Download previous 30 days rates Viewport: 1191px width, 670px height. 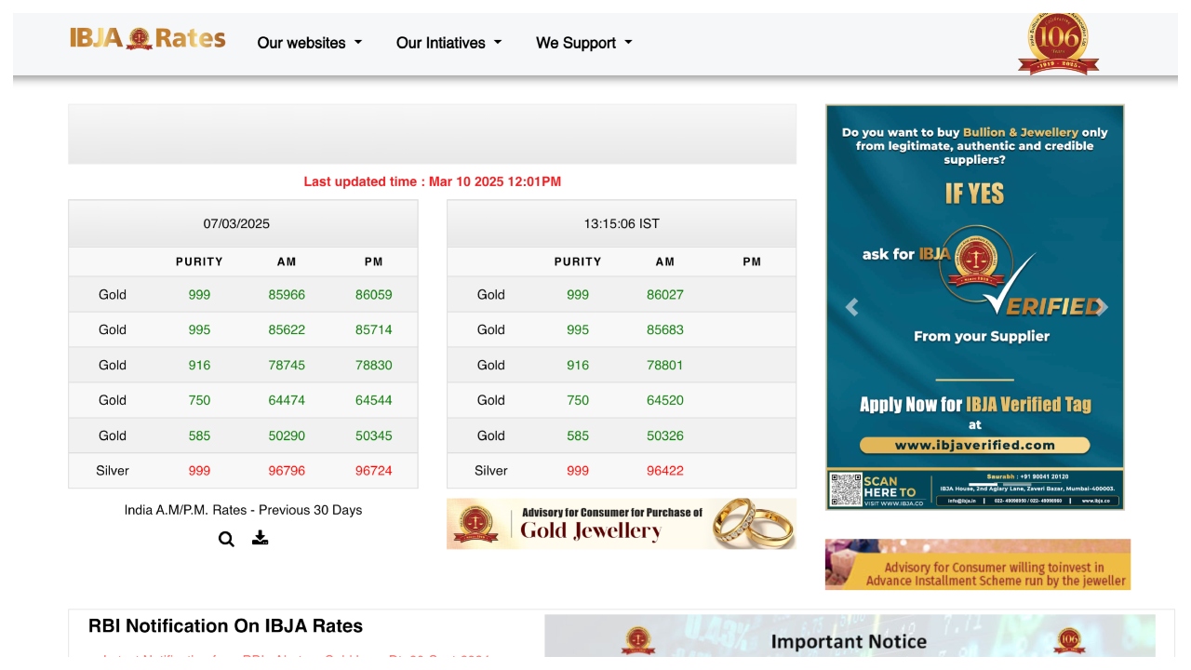(x=261, y=538)
